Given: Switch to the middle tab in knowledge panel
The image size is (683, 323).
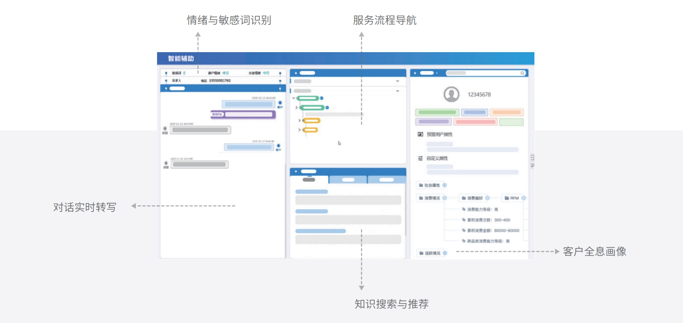Looking at the screenshot, I should [348, 180].
